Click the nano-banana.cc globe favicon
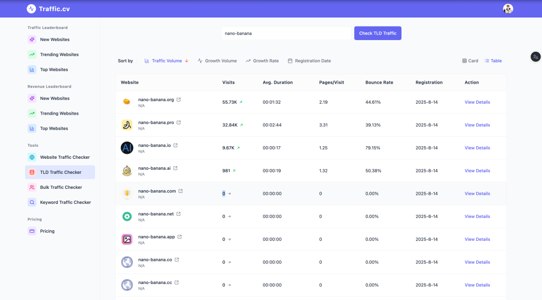Screen dimensions: 542x300 pyautogui.click(x=127, y=285)
